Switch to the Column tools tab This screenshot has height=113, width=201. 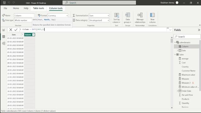click(x=56, y=8)
